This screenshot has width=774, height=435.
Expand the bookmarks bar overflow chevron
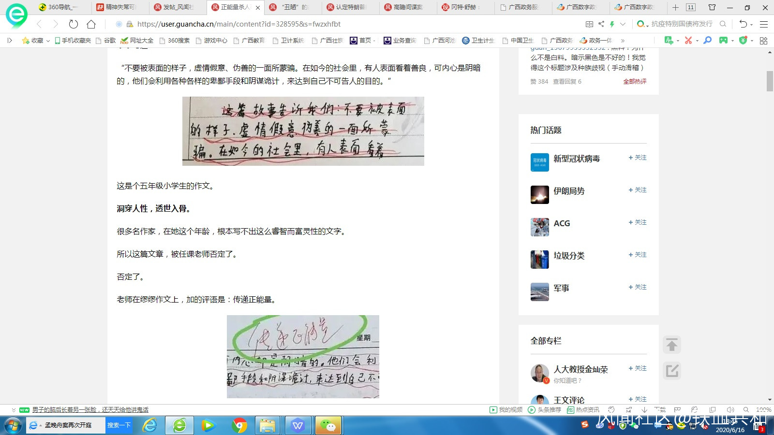[623, 41]
